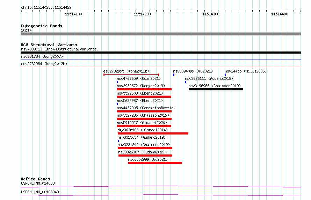The height and width of the screenshot is (200, 311).
Task: Select the red bar under nsv3326387
Action: pyautogui.click(x=145, y=156)
